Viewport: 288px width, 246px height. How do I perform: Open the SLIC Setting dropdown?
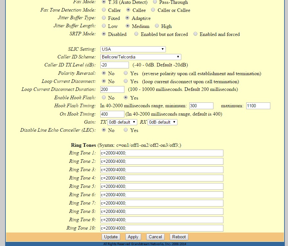133,49
